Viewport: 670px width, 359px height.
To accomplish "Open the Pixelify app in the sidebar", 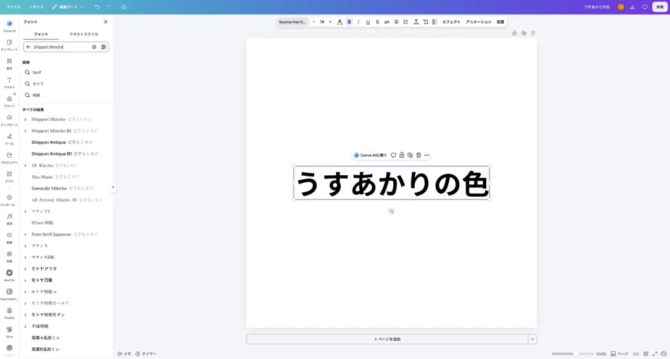I will point(9,313).
